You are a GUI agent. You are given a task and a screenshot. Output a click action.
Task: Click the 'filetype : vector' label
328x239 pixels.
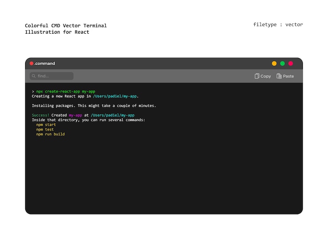278,25
